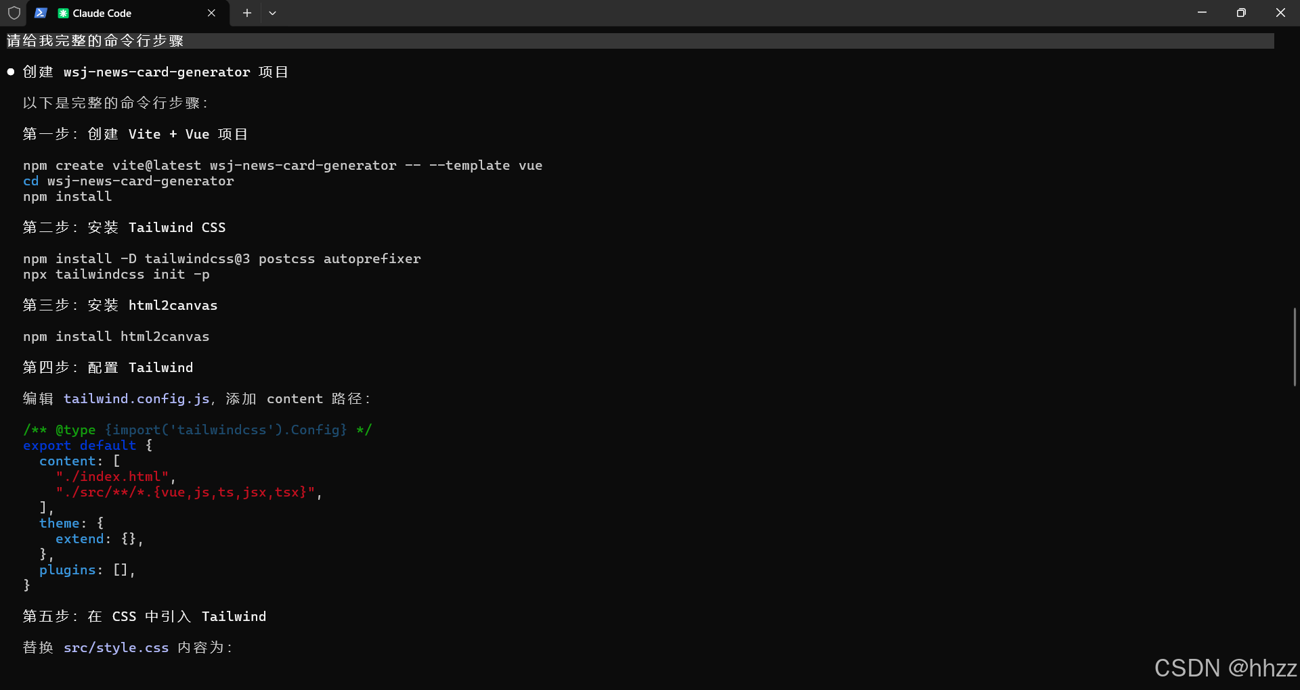The image size is (1300, 690).
Task: Click the 'src/style.css' file path
Action: point(116,647)
